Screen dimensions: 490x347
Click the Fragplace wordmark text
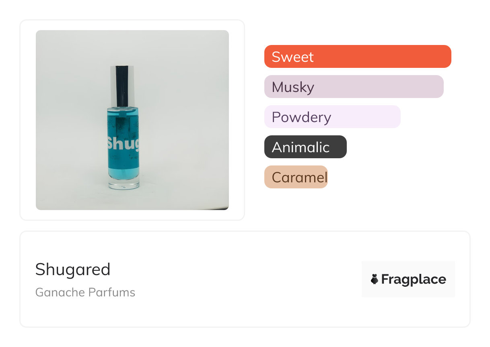pyautogui.click(x=414, y=280)
